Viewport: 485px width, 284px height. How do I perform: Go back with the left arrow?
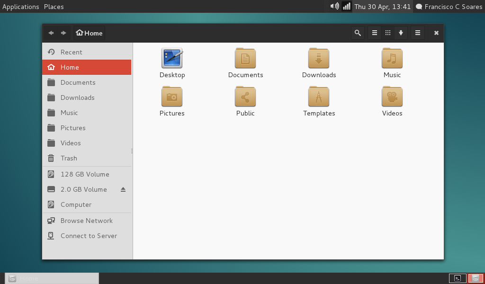pyautogui.click(x=51, y=33)
